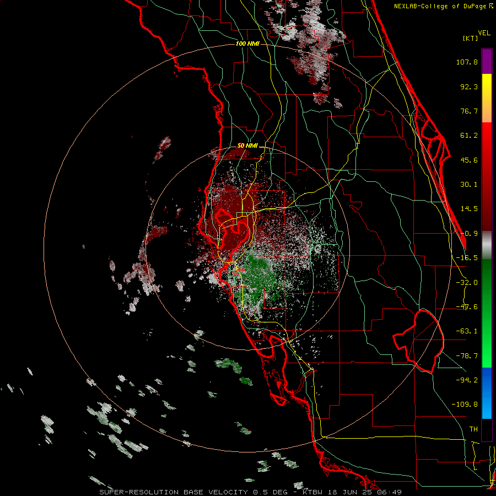Click the 50 NMI range ring label
The image size is (496, 496).
(247, 145)
